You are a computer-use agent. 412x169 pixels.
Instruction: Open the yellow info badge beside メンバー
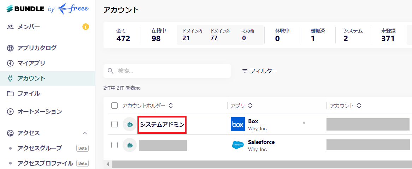pyautogui.click(x=86, y=27)
